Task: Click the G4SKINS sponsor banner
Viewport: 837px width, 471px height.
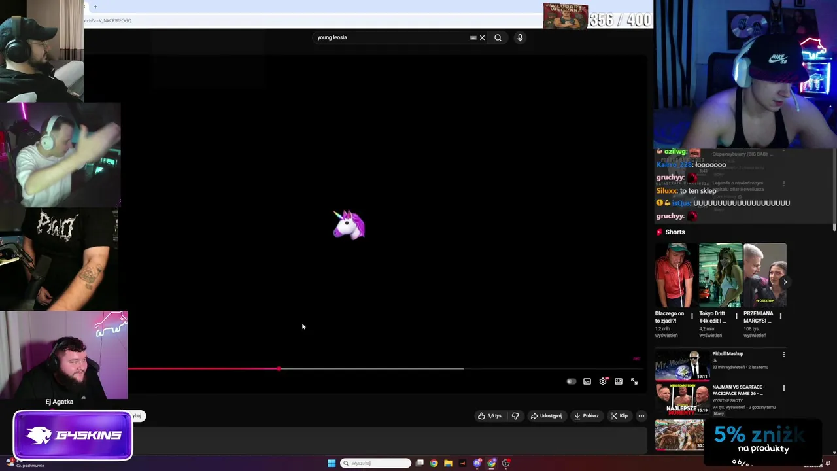Action: tap(73, 435)
